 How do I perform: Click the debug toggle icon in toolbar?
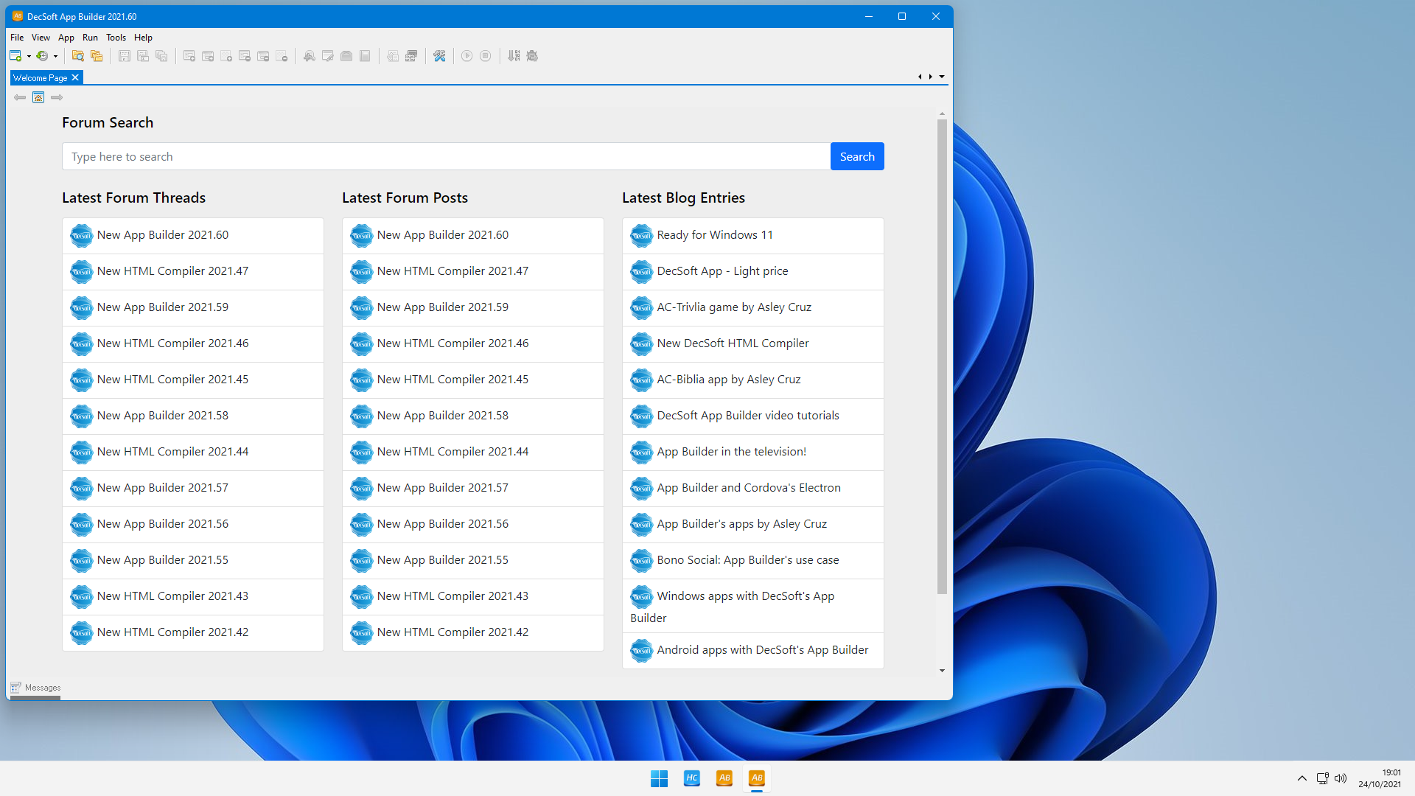531,55
